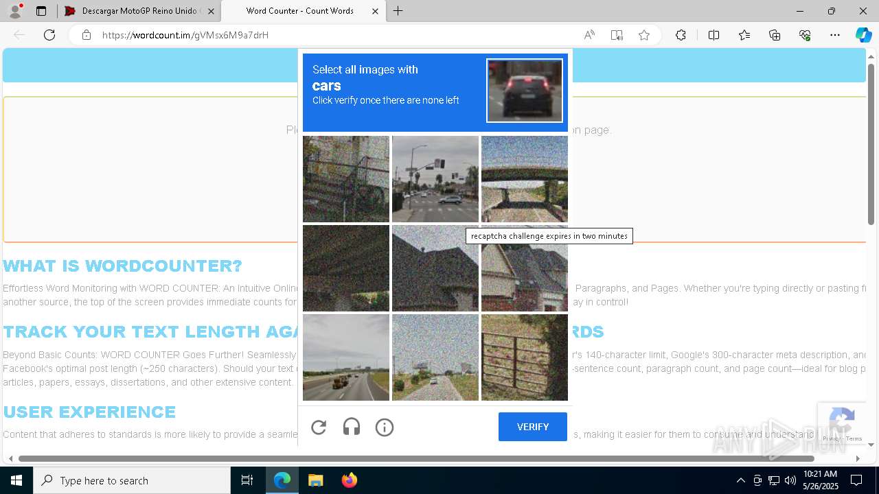Toggle split screen view

[714, 35]
